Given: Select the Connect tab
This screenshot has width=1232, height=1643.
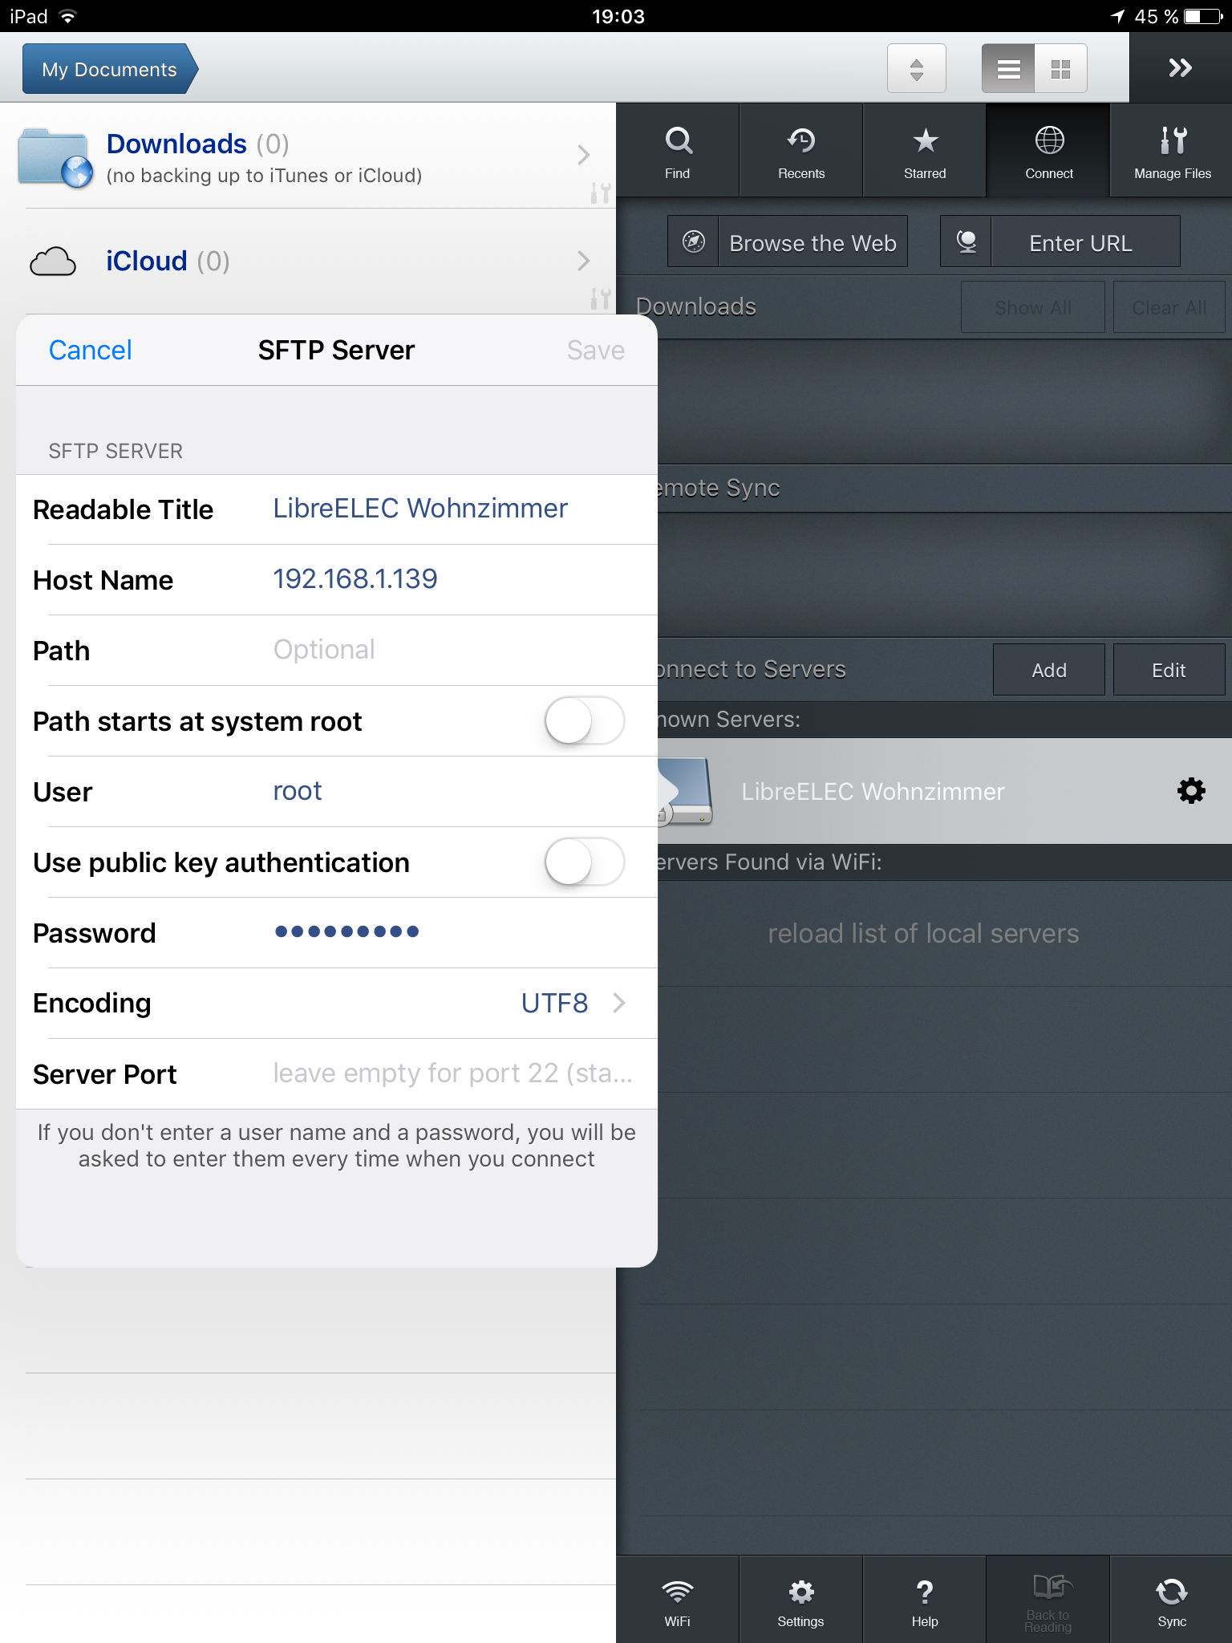Looking at the screenshot, I should (1048, 151).
